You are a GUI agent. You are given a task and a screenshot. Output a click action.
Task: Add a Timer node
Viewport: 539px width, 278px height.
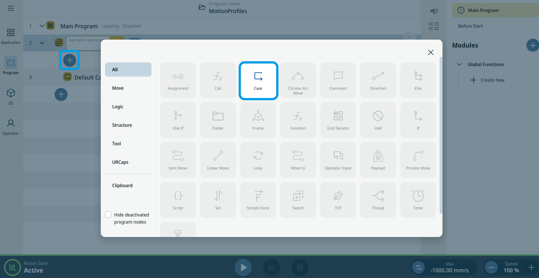click(x=418, y=200)
